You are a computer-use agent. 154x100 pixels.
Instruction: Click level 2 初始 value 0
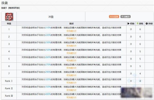[131, 37]
